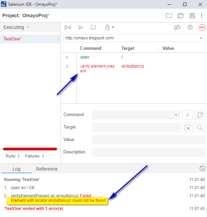The height and width of the screenshot is (217, 207).
Task: Switch to the Log tab
Action: 17,169
